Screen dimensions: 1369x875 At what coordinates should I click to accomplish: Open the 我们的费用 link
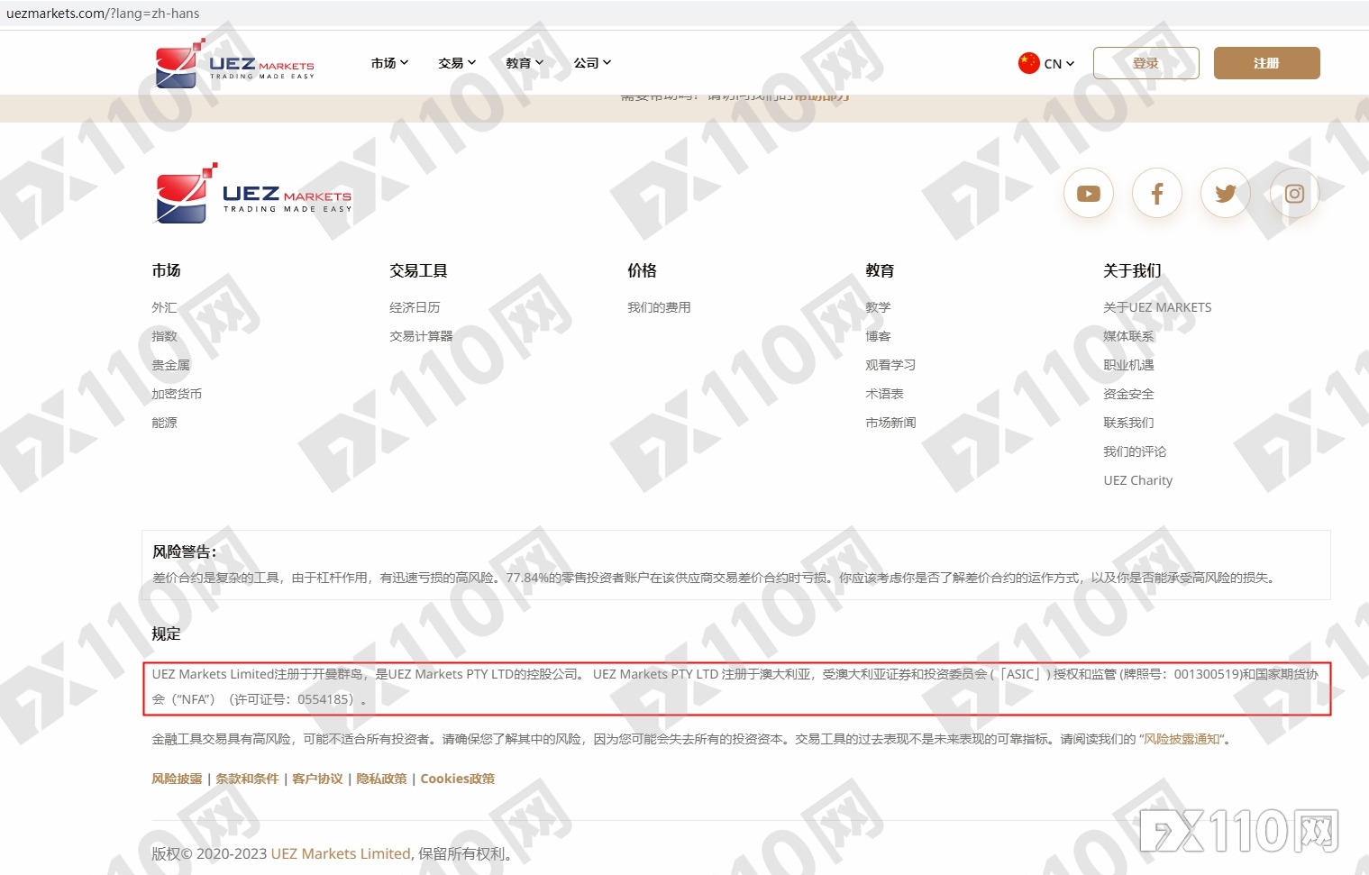(x=659, y=307)
